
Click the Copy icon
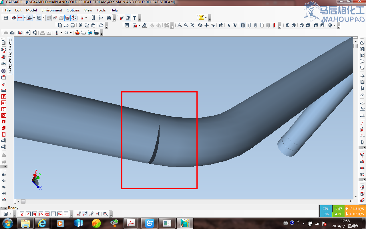[87, 25]
